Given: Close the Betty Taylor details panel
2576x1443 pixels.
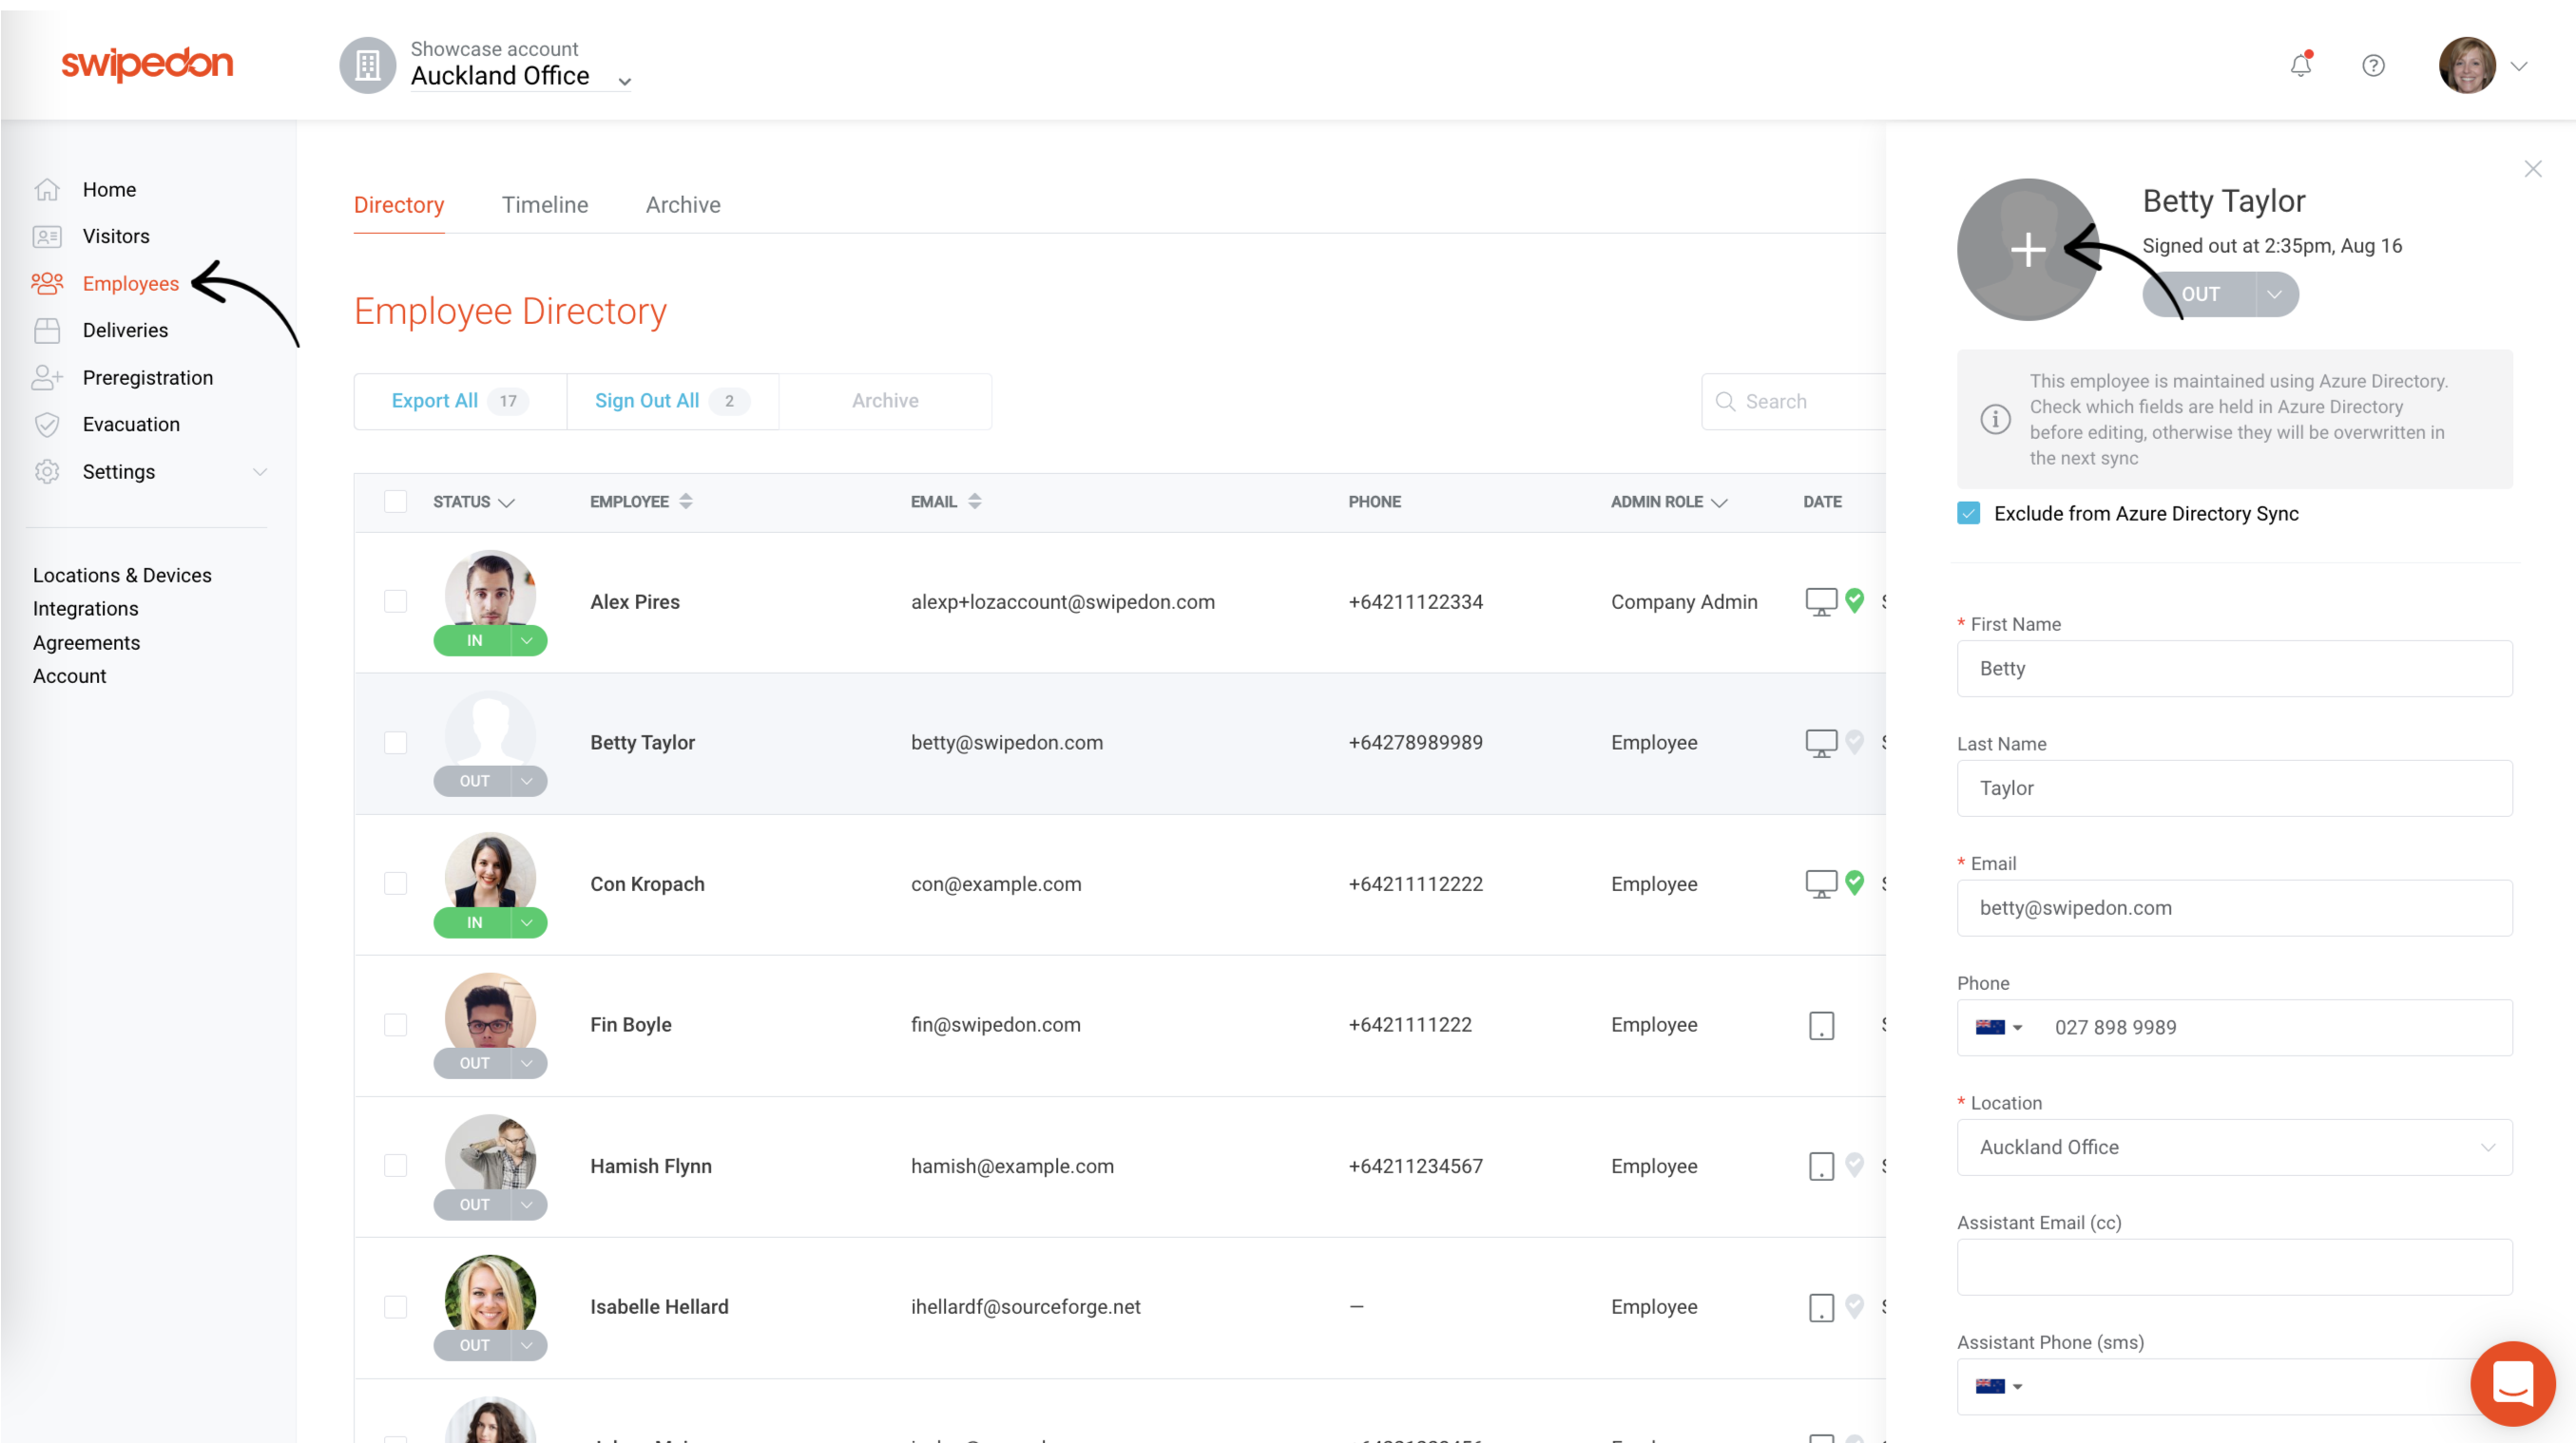Looking at the screenshot, I should (x=2532, y=169).
